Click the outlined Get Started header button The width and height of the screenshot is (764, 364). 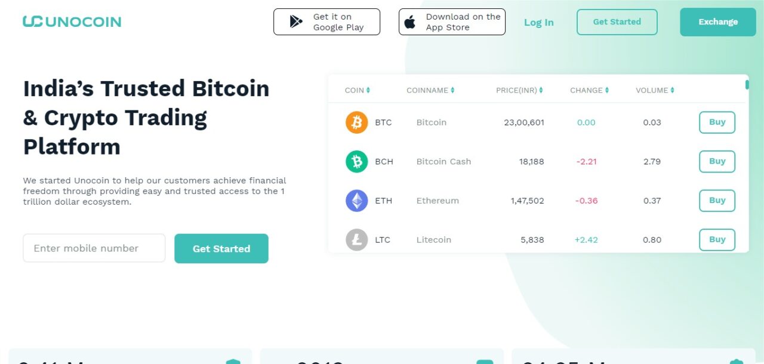(617, 22)
